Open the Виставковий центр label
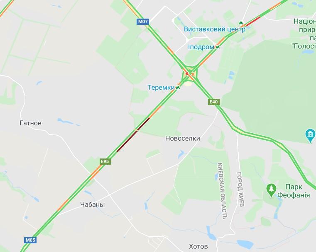 pos(214,29)
